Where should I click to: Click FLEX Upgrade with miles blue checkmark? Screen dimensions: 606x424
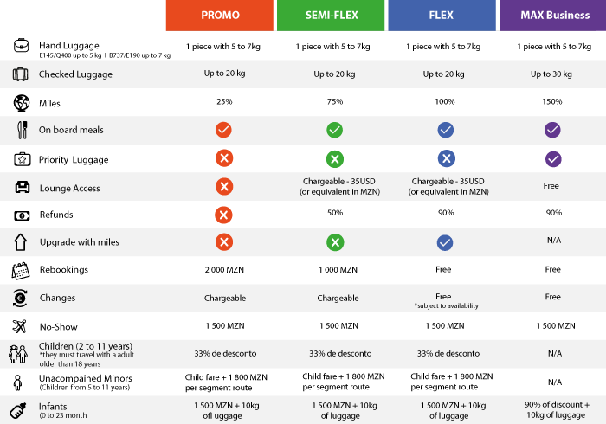(x=445, y=242)
